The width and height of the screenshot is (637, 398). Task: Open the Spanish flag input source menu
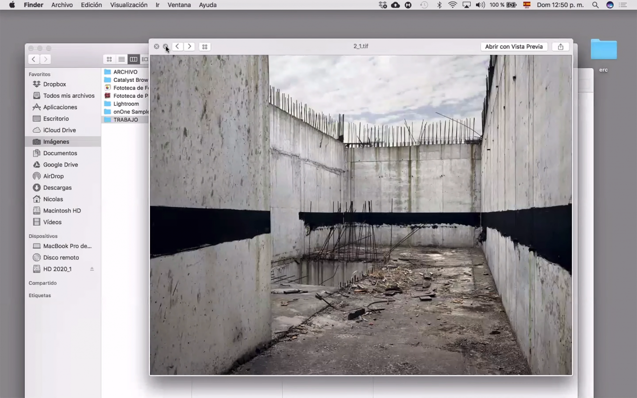(527, 5)
